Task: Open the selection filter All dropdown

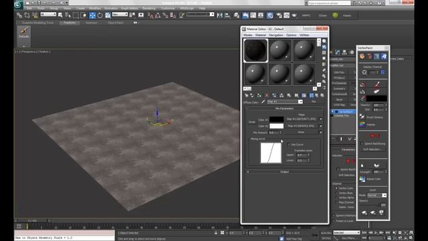Action: pyautogui.click(x=48, y=14)
